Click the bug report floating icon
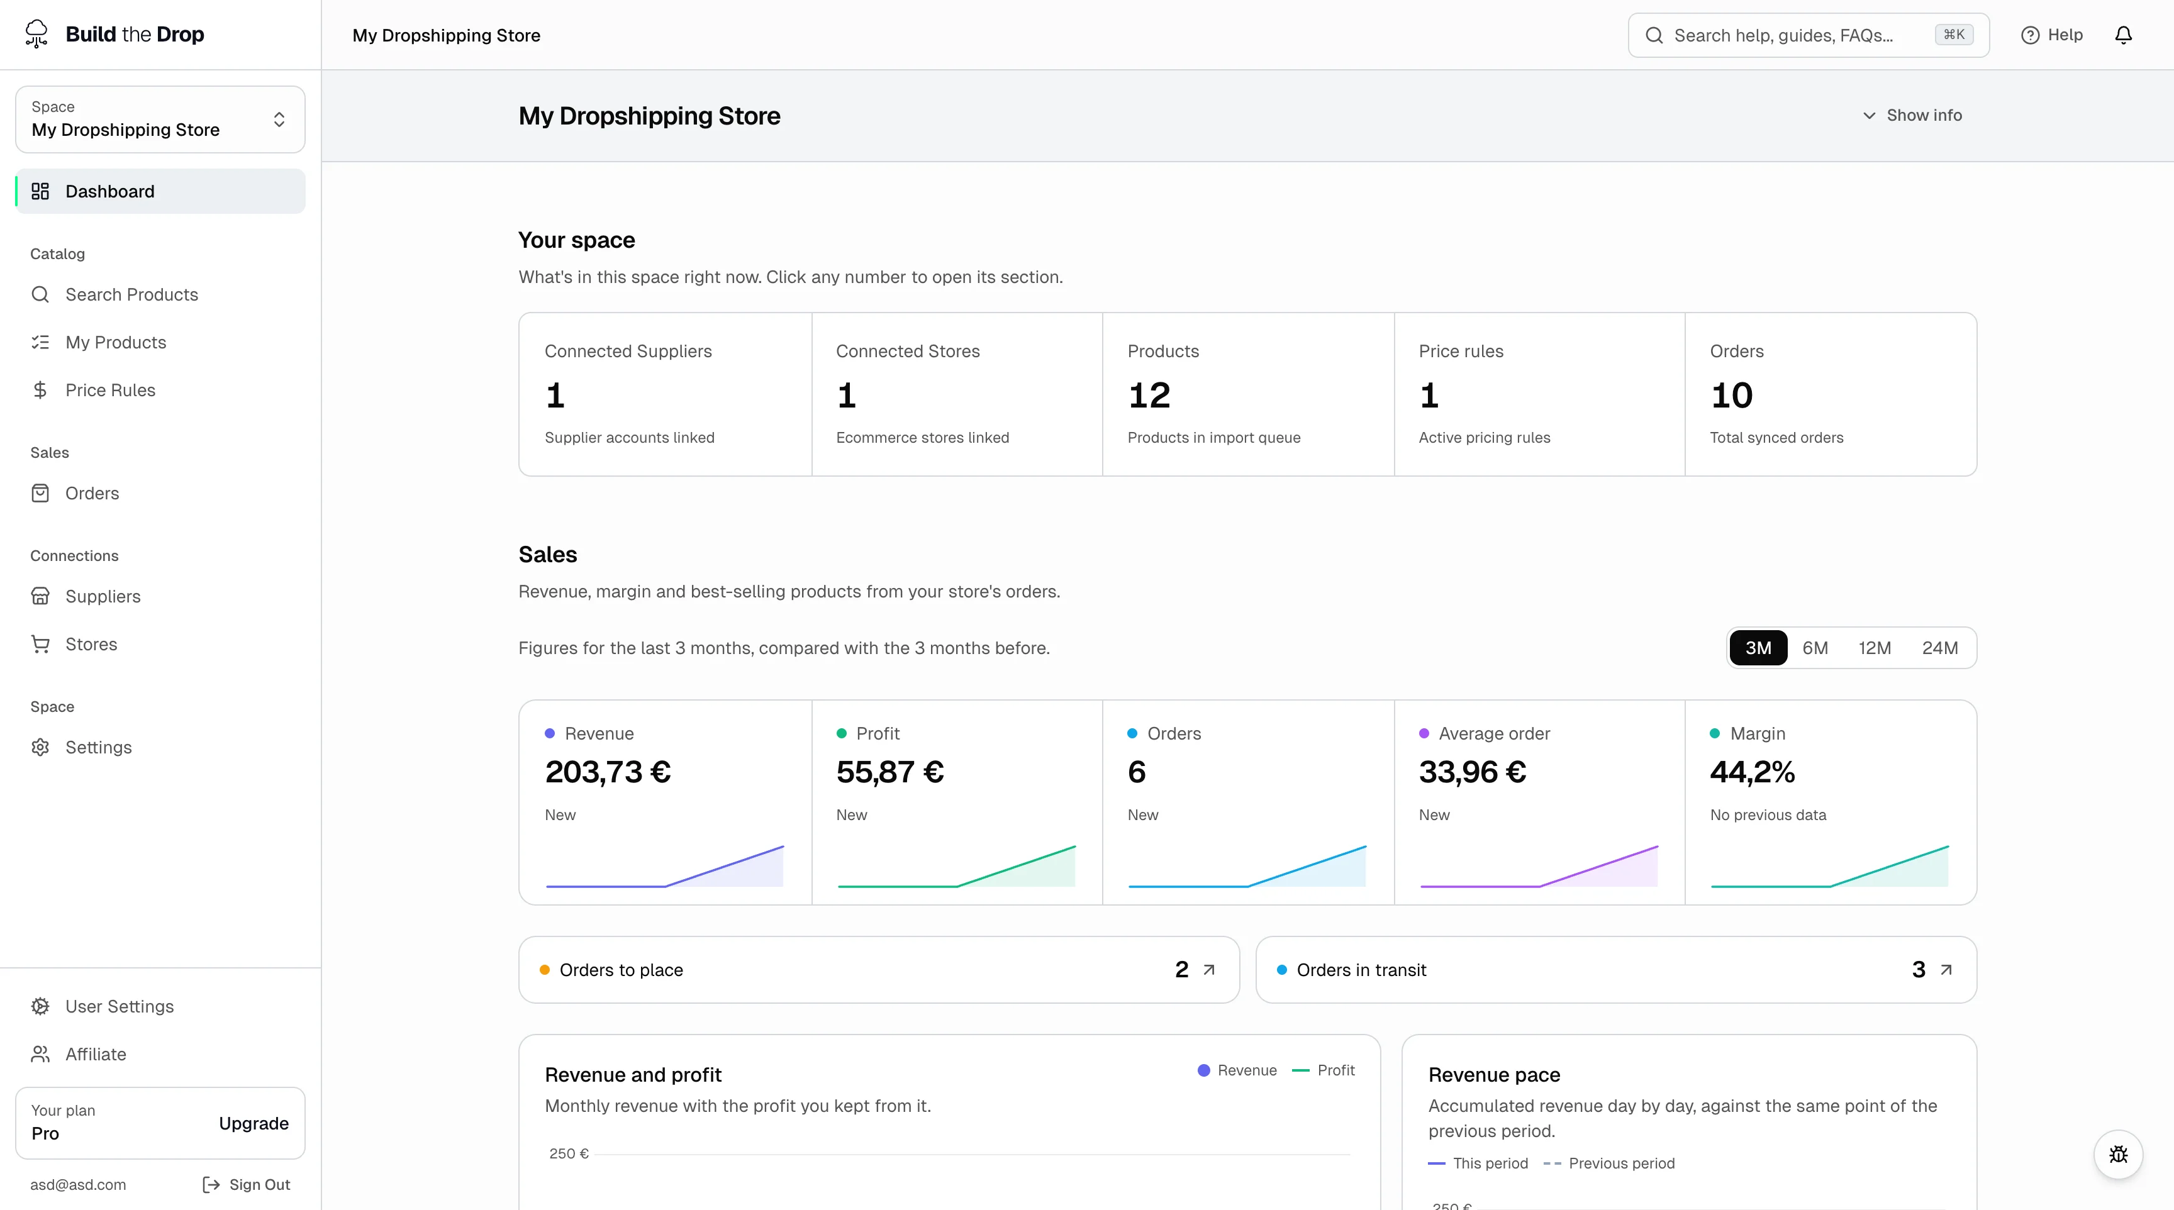The image size is (2174, 1210). coord(2117,1153)
